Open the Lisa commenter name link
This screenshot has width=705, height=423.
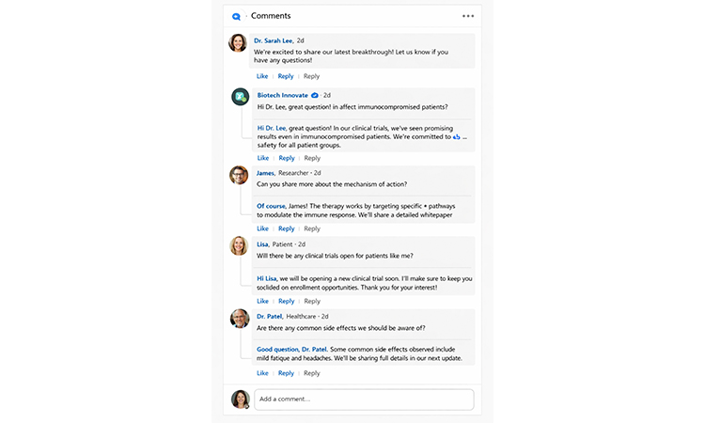pos(262,244)
